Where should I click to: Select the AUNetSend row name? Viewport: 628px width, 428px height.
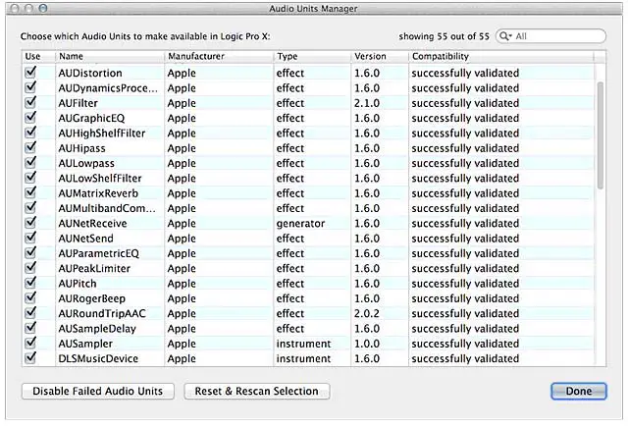tap(85, 239)
